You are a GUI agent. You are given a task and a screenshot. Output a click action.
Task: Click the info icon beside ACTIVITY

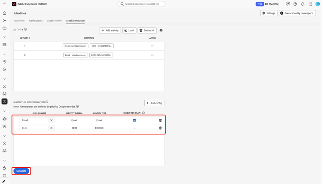coord(25,29)
